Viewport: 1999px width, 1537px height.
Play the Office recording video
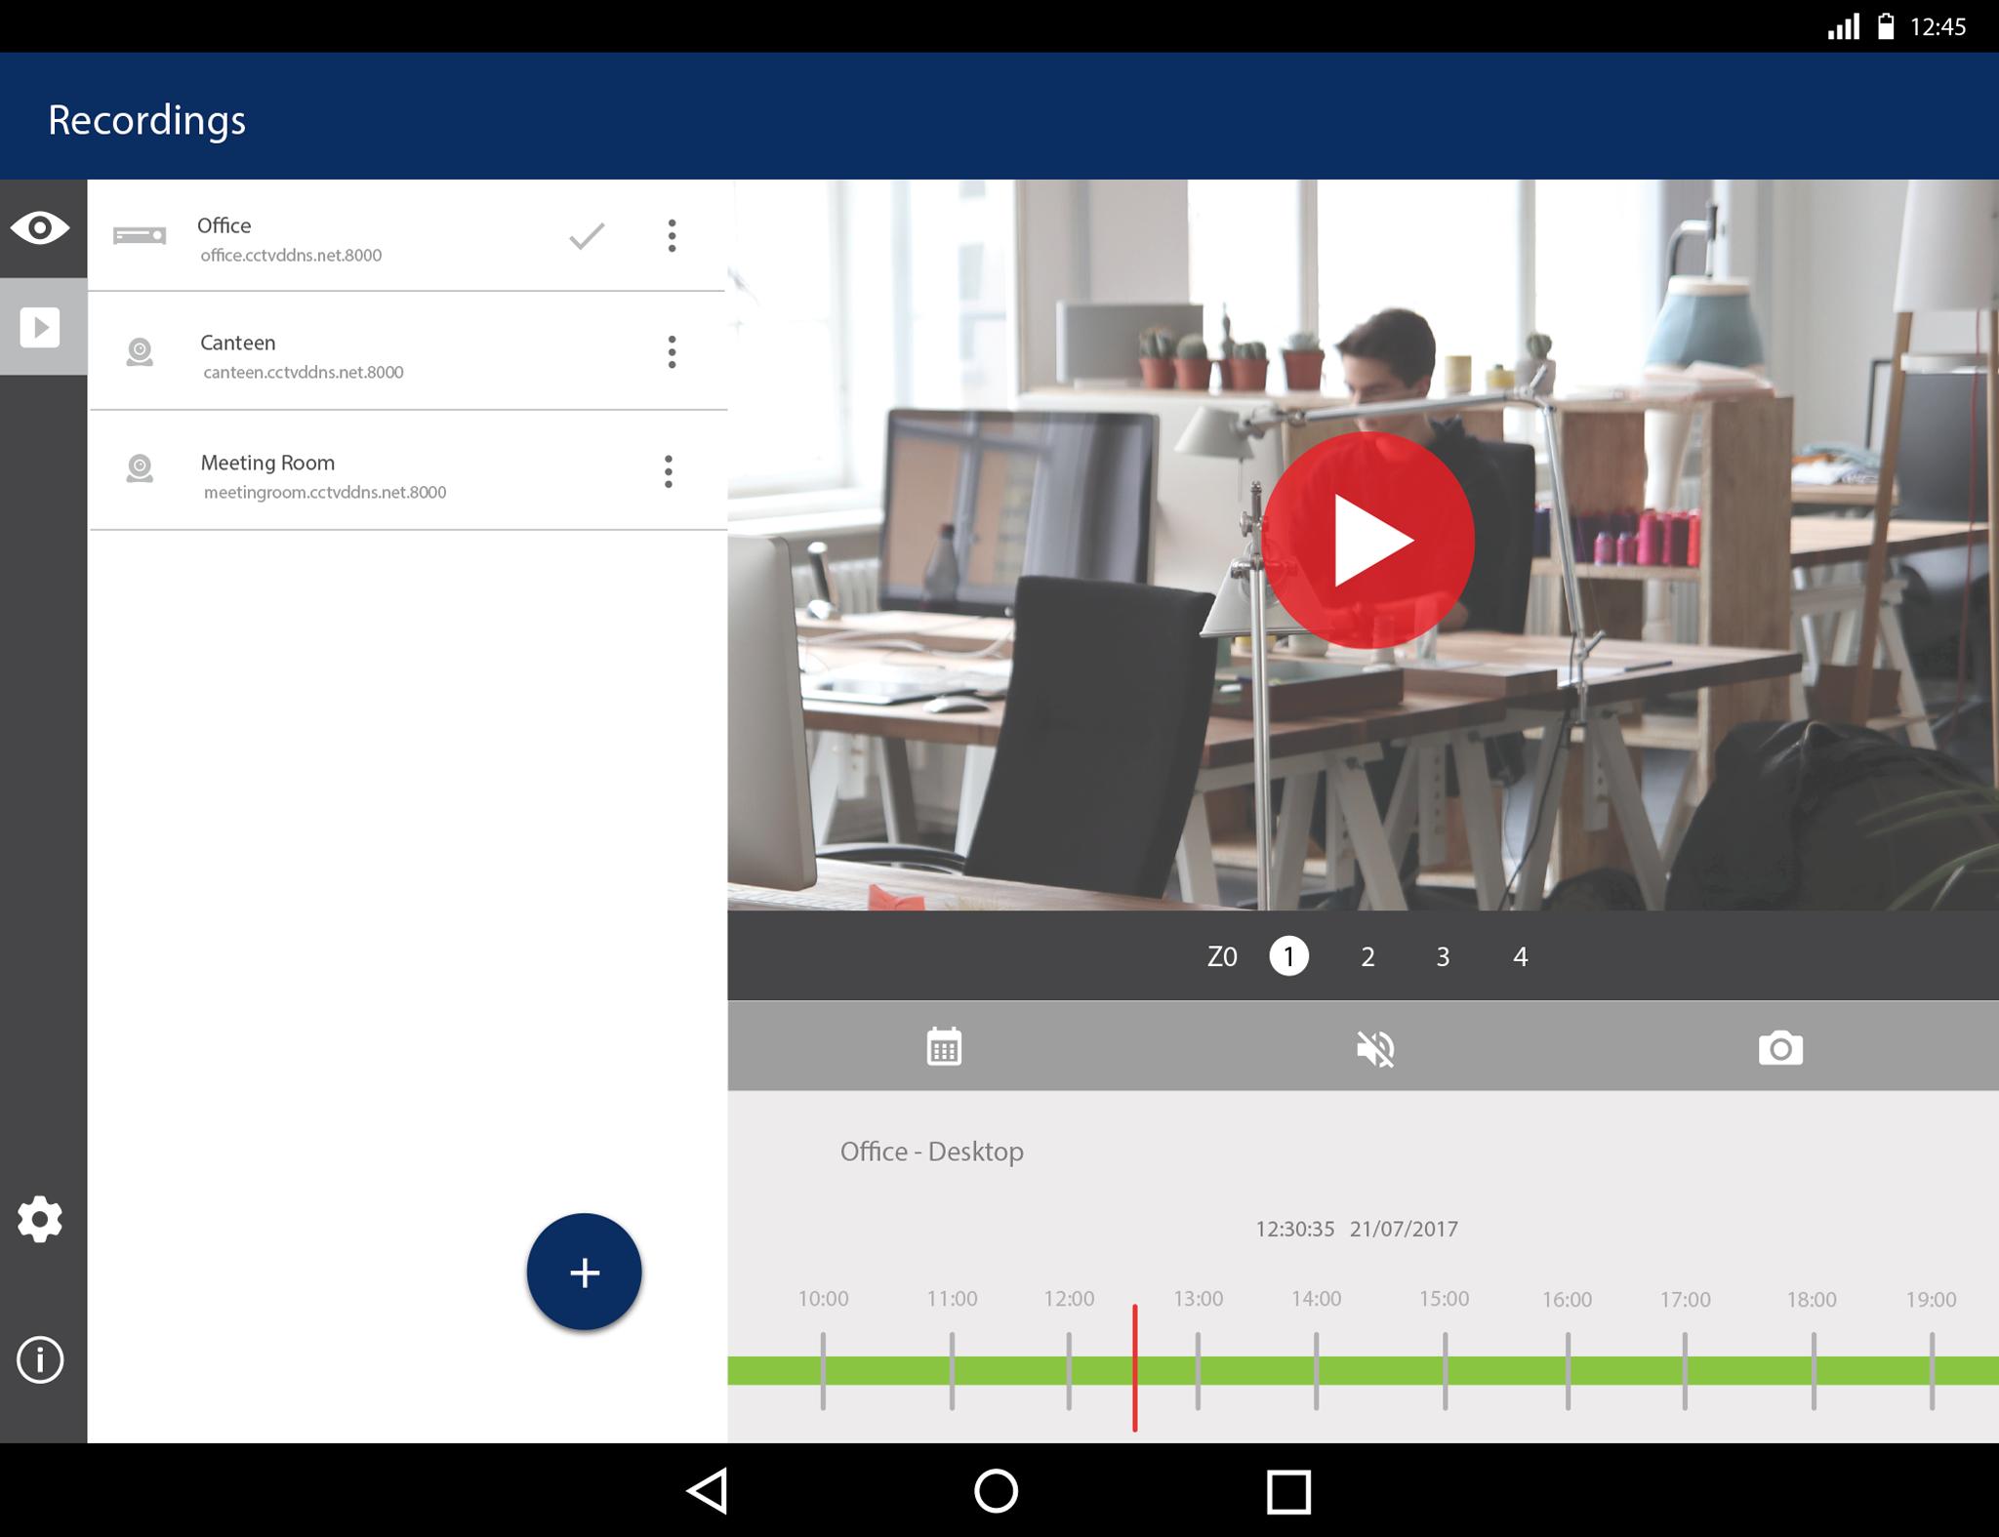[x=1367, y=540]
